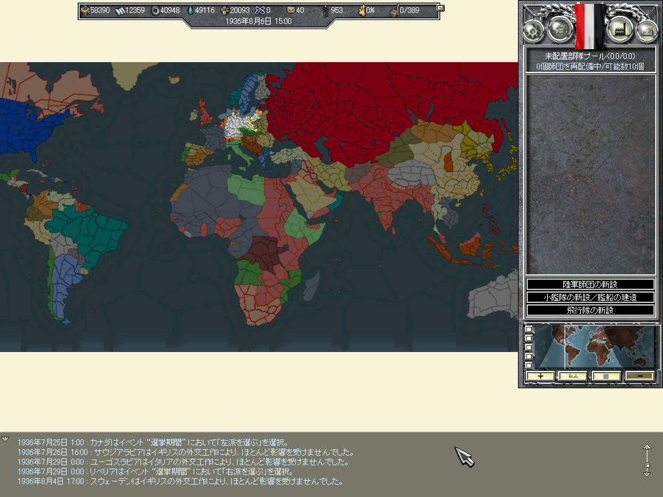Select the tan Arabian Peninsula on map
663x497 pixels.
pos(313,194)
